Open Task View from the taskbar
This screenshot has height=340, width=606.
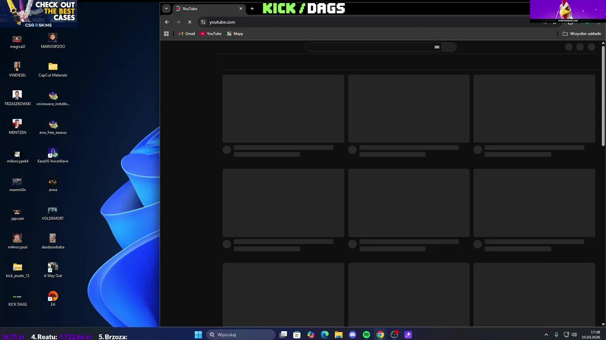coord(283,335)
